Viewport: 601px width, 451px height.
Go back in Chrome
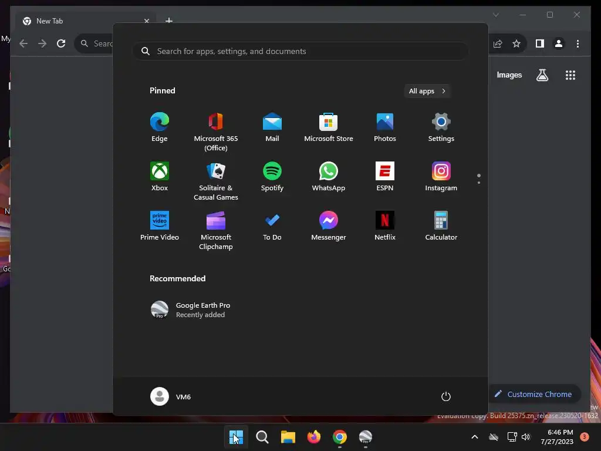(x=23, y=43)
